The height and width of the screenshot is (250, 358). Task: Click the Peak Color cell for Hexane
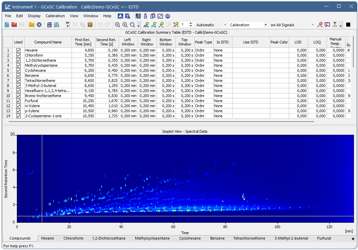(x=279, y=50)
